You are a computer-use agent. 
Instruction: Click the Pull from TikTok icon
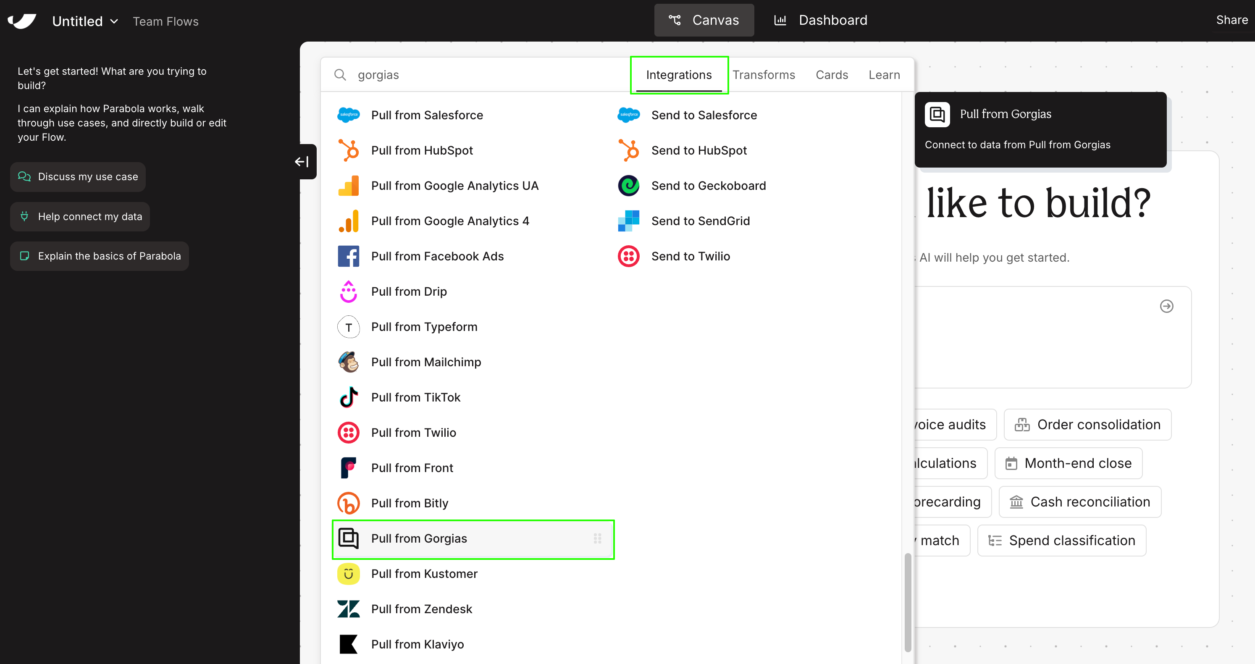(348, 398)
